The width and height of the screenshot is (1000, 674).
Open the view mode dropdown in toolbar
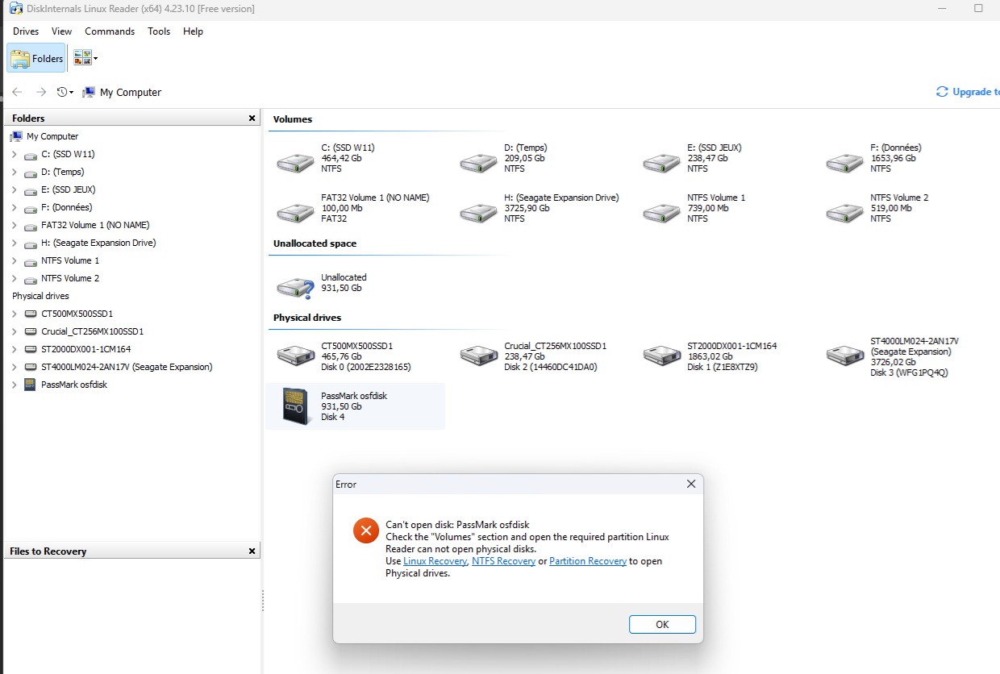85,58
